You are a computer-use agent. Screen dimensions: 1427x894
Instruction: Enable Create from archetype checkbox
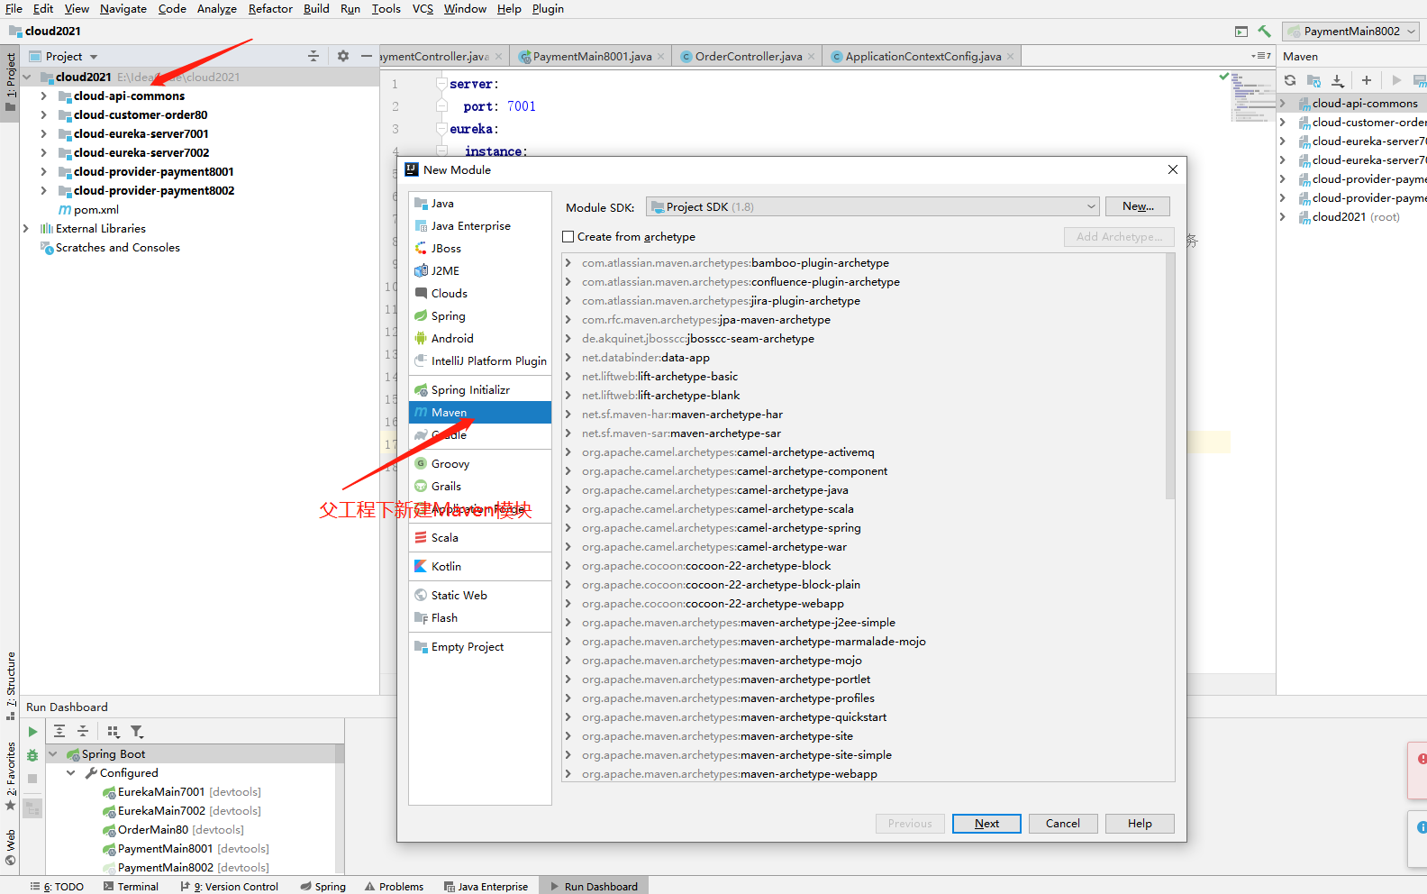(x=568, y=237)
